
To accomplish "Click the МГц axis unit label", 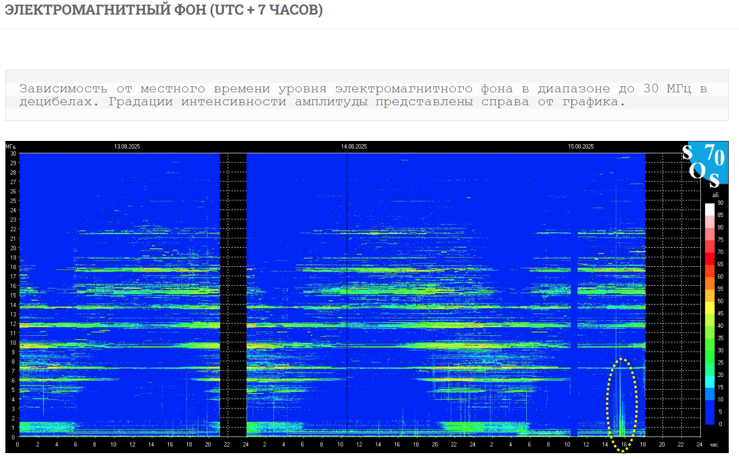I will pos(11,146).
